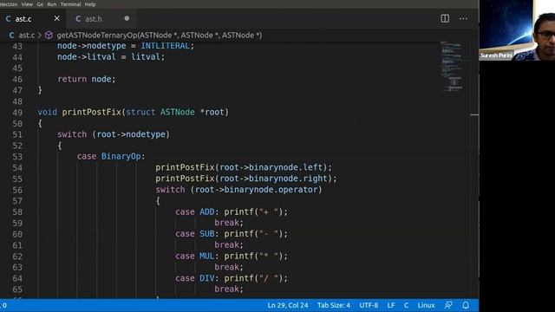Change Tab Size: 4 indentation setting

333,305
